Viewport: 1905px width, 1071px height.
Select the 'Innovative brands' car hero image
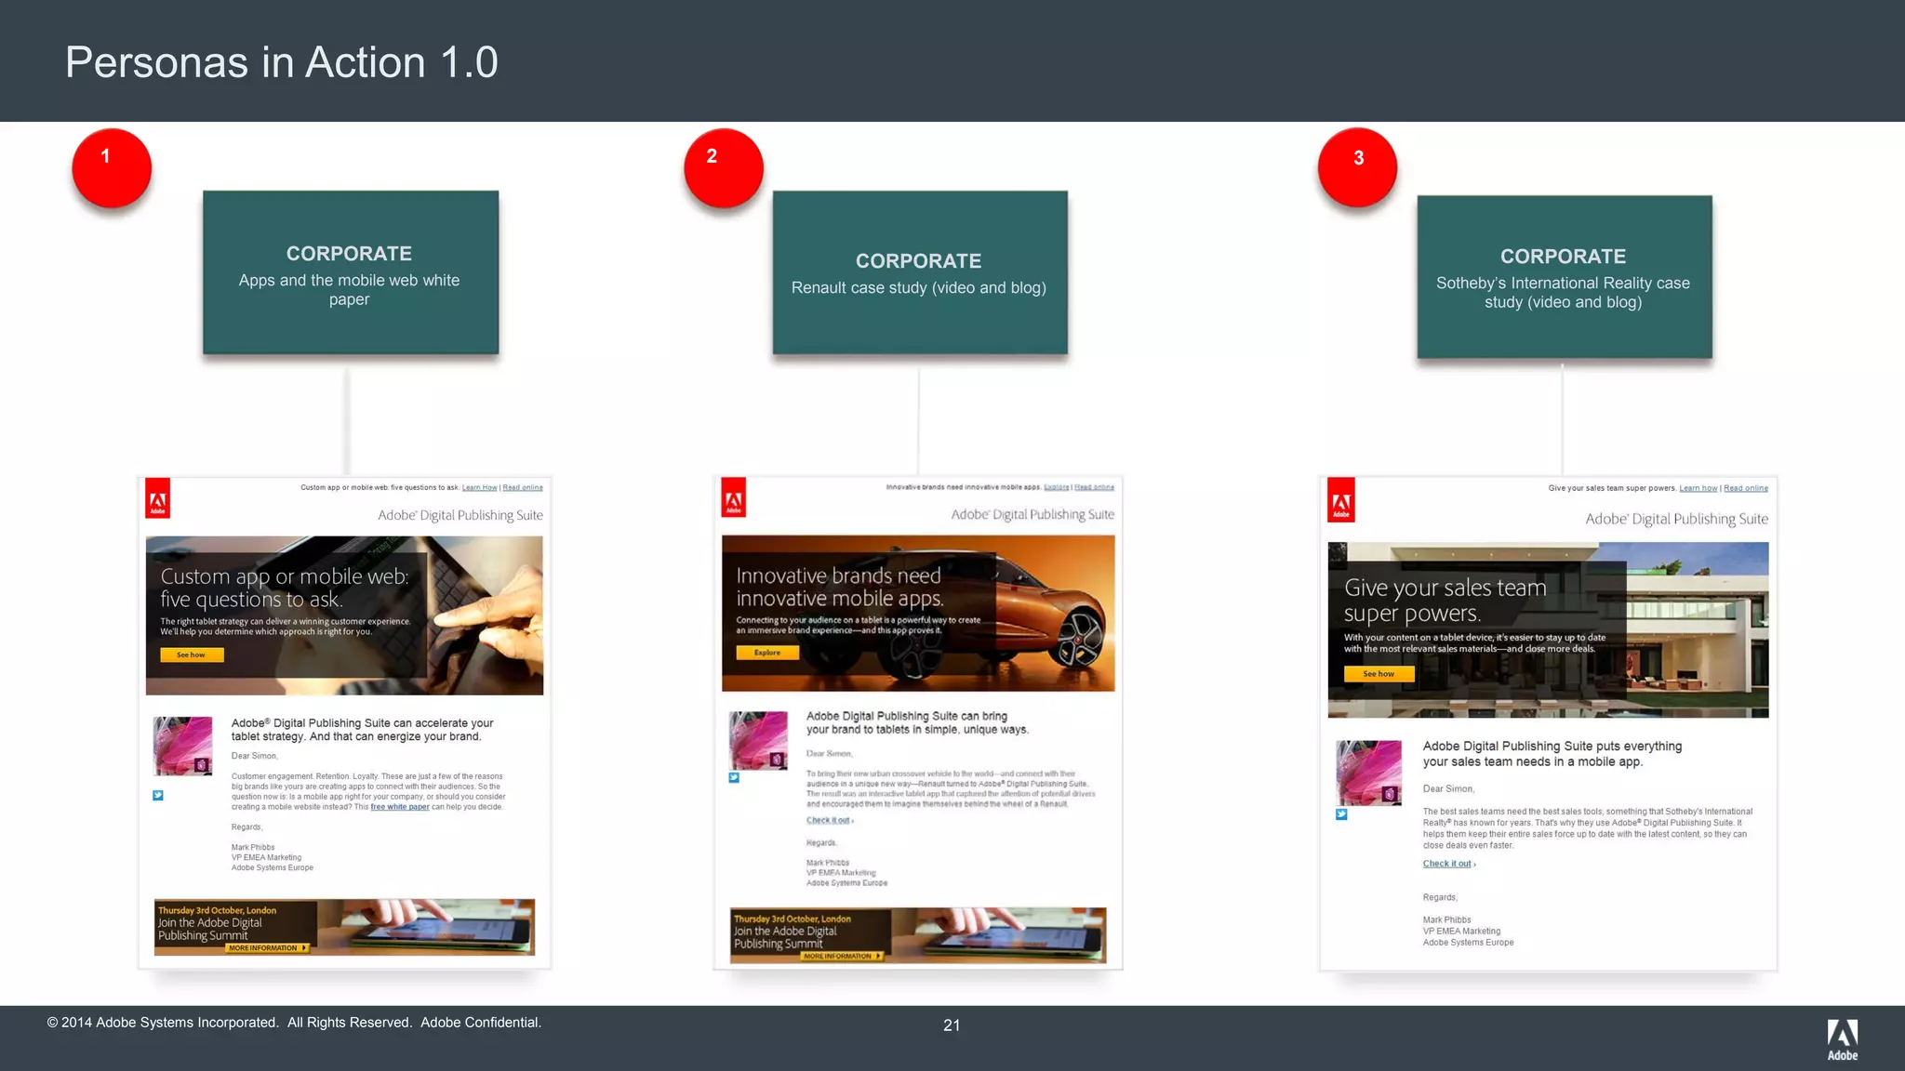click(x=918, y=613)
